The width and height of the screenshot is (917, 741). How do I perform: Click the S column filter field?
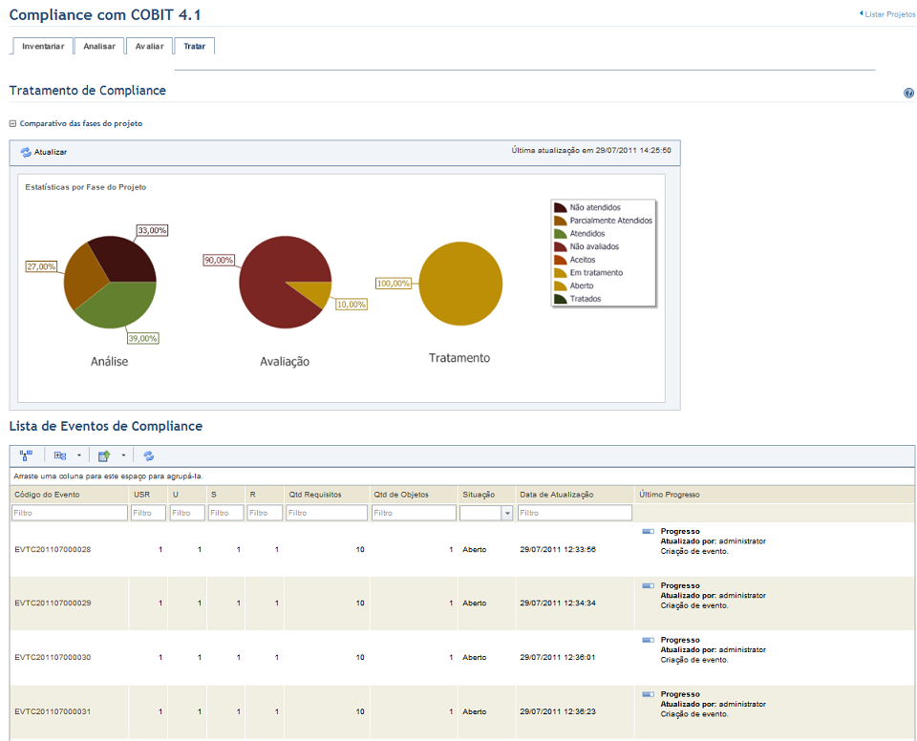pyautogui.click(x=225, y=513)
